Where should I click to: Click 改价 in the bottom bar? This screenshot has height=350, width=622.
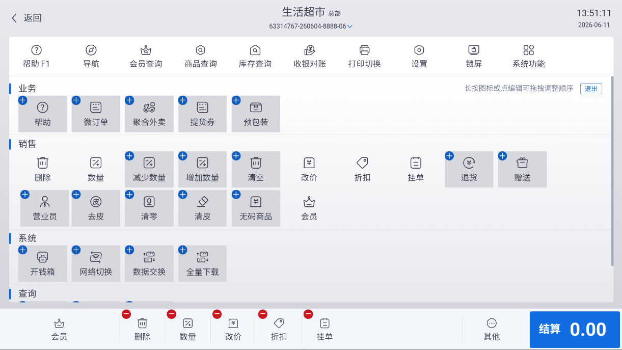(x=233, y=330)
